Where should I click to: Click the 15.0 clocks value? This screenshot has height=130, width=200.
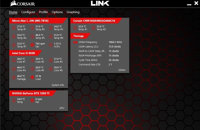(115, 47)
